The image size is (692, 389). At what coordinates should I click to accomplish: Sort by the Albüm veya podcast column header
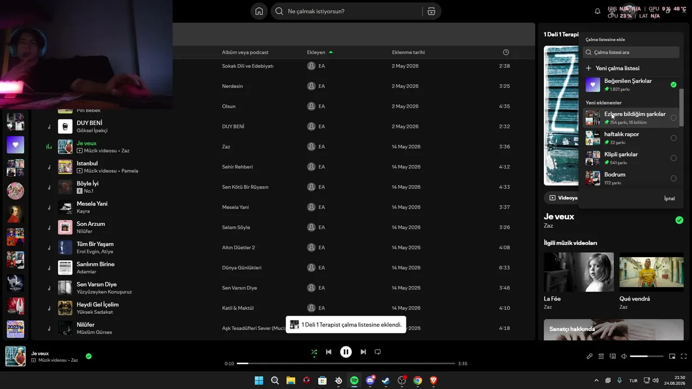point(245,52)
